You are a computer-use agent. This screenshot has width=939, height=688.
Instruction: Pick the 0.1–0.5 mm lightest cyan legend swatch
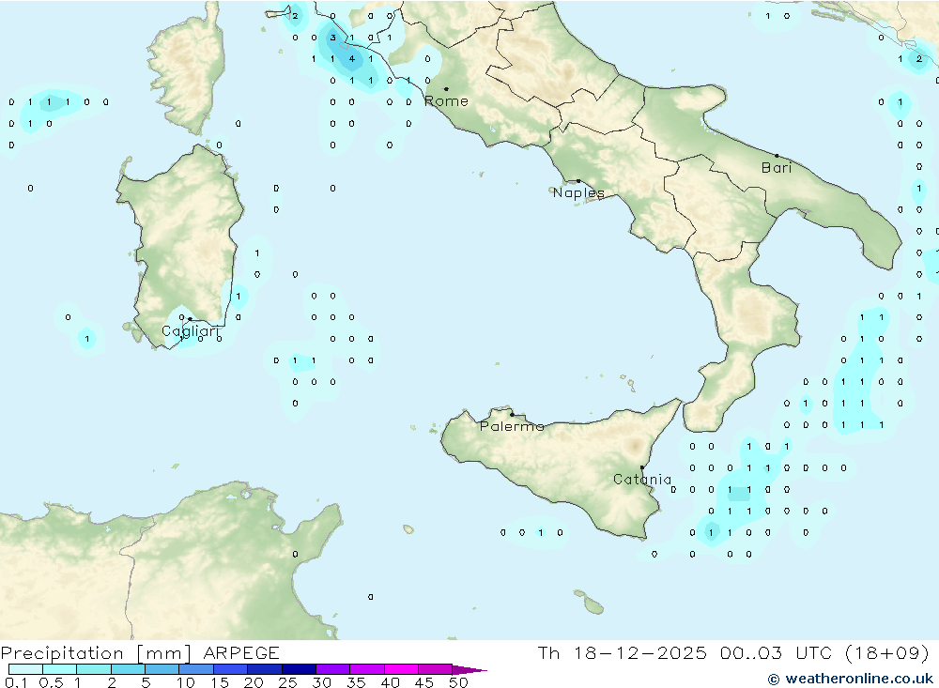25,669
